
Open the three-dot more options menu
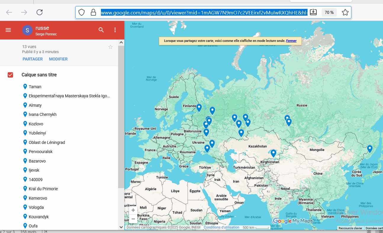point(115,30)
